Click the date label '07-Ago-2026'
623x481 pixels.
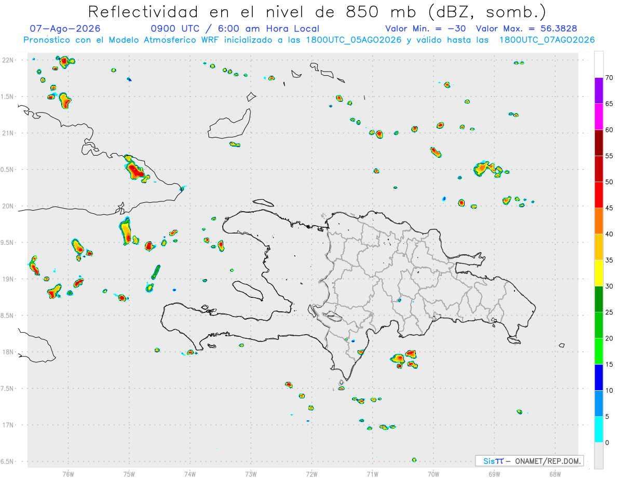pyautogui.click(x=65, y=29)
